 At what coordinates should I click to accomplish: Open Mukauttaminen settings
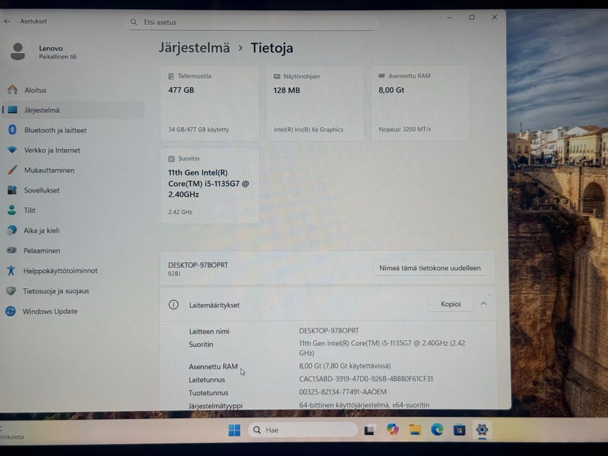coord(73,170)
